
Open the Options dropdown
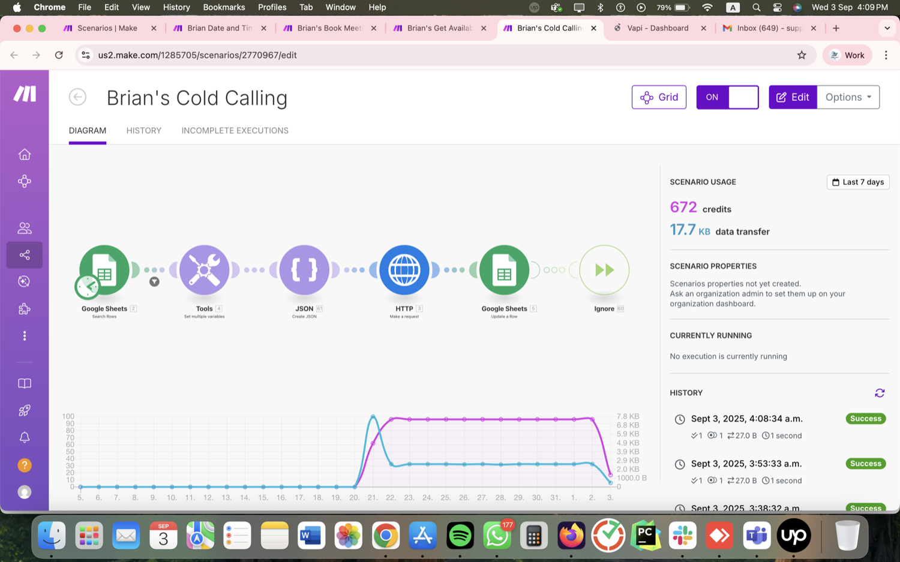848,97
